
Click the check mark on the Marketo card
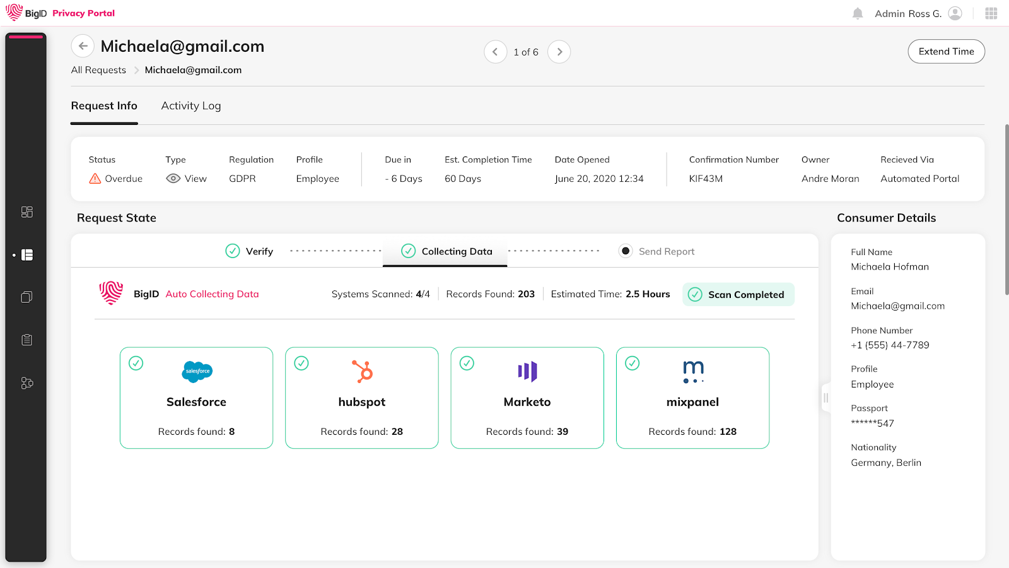click(x=467, y=363)
